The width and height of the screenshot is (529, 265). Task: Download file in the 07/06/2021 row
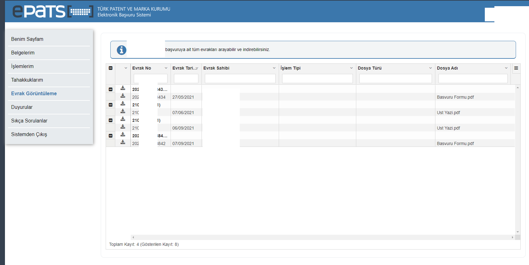(x=123, y=111)
